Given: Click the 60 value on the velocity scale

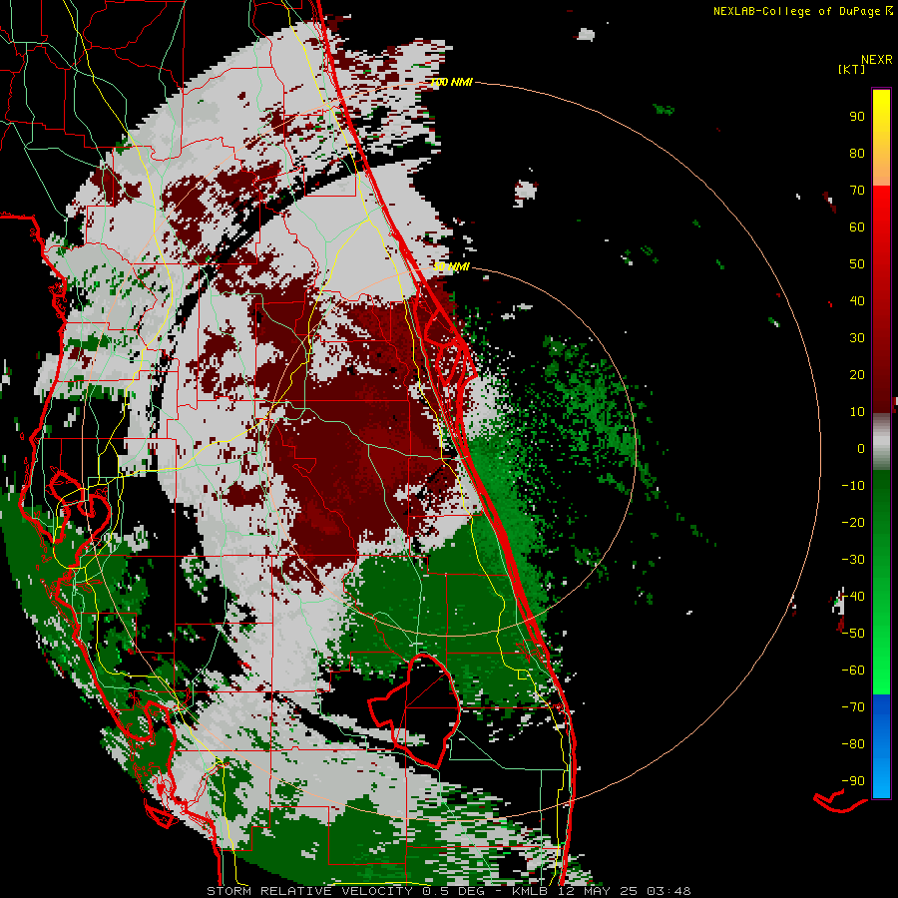Looking at the screenshot, I should (857, 226).
